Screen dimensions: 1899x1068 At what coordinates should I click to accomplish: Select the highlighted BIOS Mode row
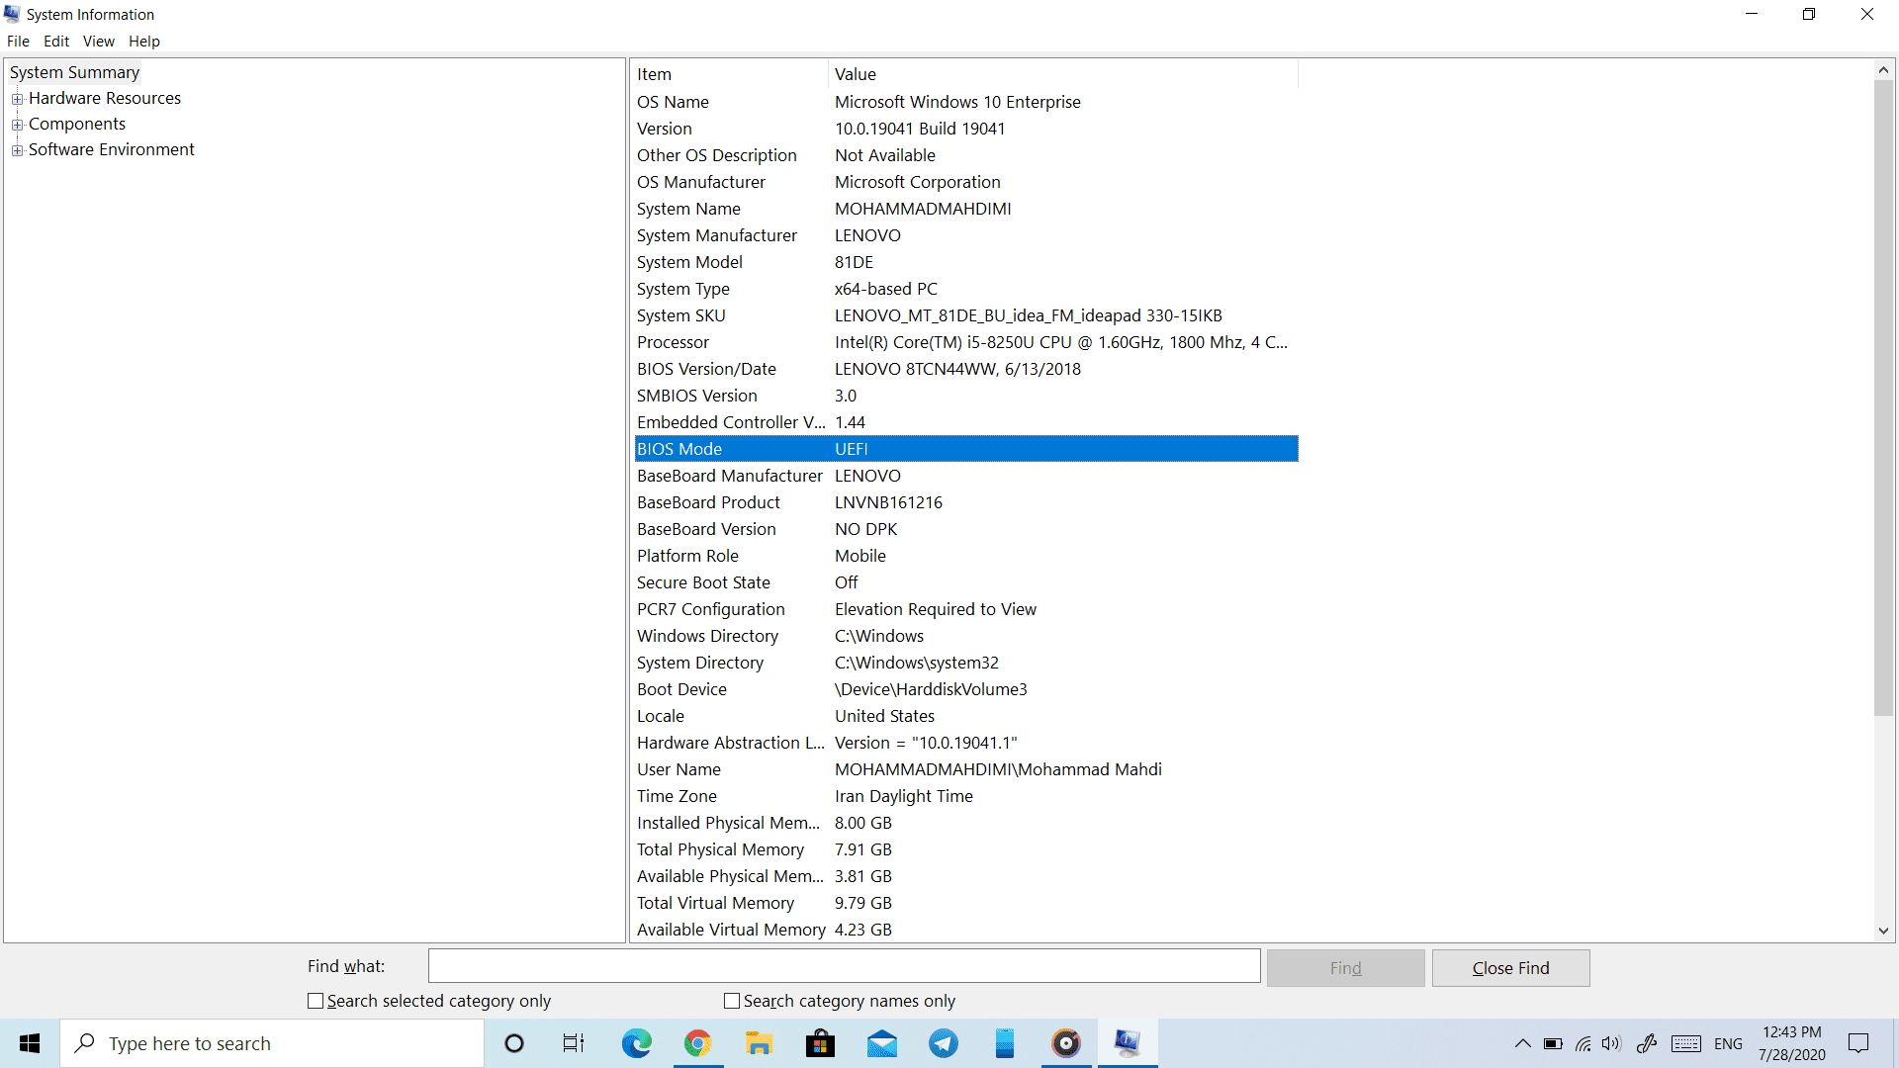[x=965, y=449]
